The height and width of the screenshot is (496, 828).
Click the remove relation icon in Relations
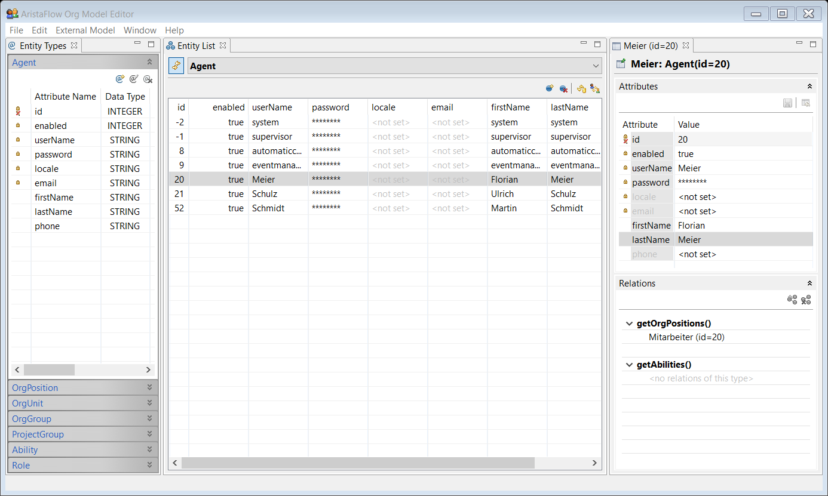click(x=806, y=300)
